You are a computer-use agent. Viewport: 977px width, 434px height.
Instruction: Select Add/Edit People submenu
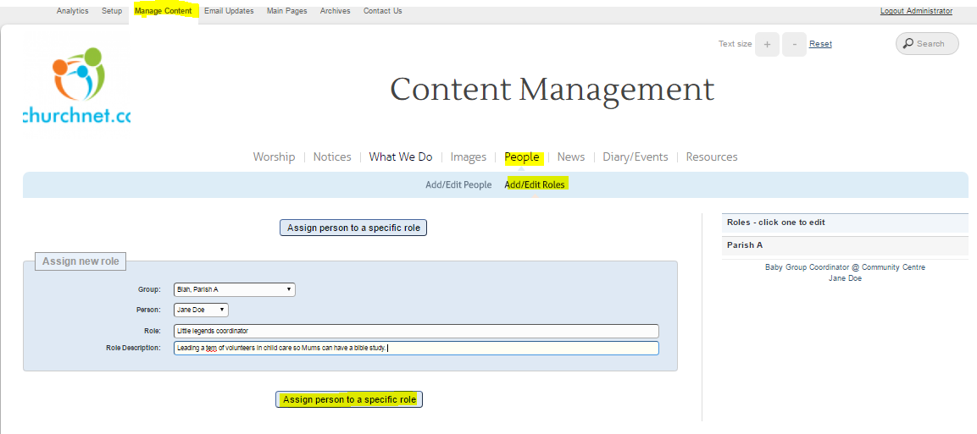pyautogui.click(x=458, y=184)
